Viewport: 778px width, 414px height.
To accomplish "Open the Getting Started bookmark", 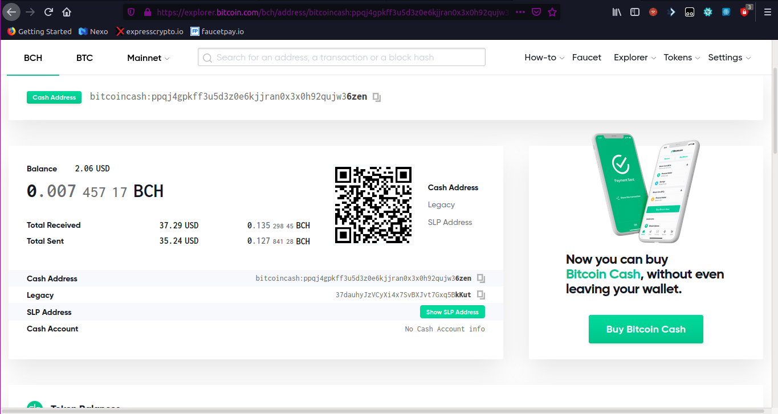I will tap(39, 31).
